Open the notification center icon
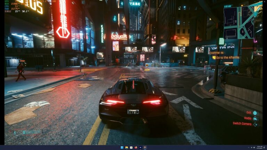The width and height of the screenshot is (267, 150). 265,148
